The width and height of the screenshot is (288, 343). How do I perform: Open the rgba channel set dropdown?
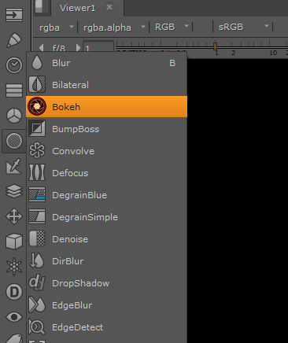tap(56, 27)
